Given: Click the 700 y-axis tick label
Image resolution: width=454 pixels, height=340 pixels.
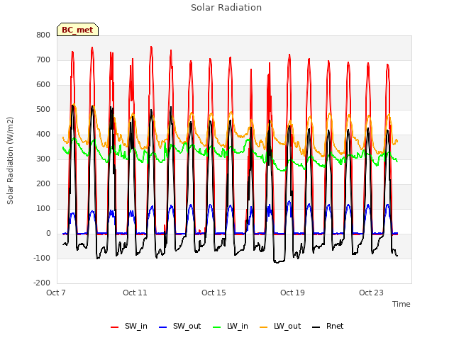Looking at the screenshot, I should (43, 59).
